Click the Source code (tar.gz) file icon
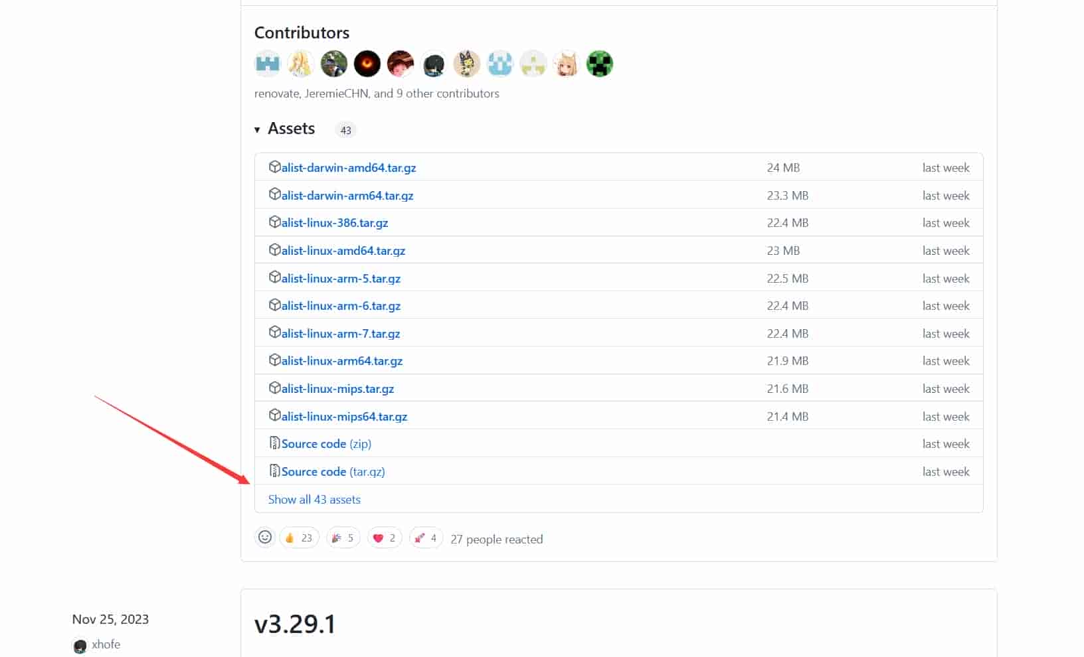 (274, 471)
